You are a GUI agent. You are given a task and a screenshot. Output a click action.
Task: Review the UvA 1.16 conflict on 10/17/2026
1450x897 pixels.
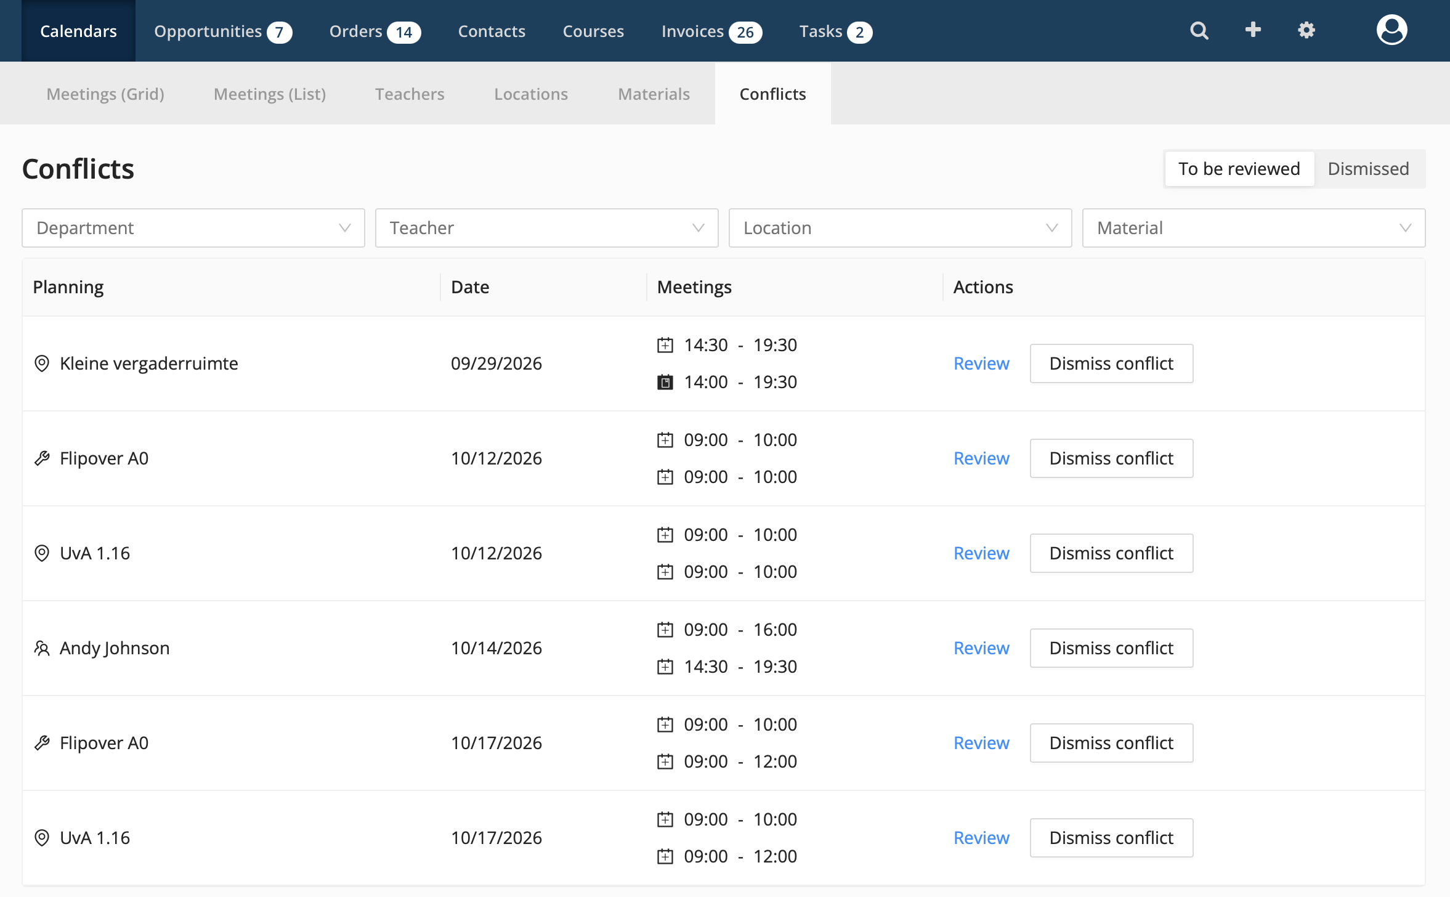981,838
